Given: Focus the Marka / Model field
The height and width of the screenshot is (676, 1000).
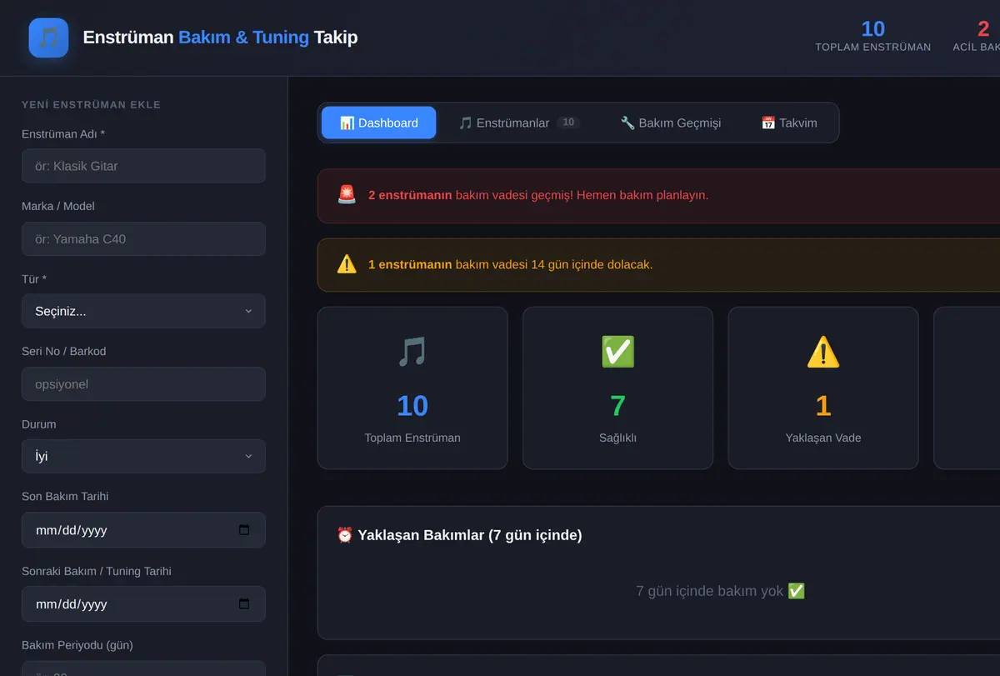Looking at the screenshot, I should pos(143,239).
